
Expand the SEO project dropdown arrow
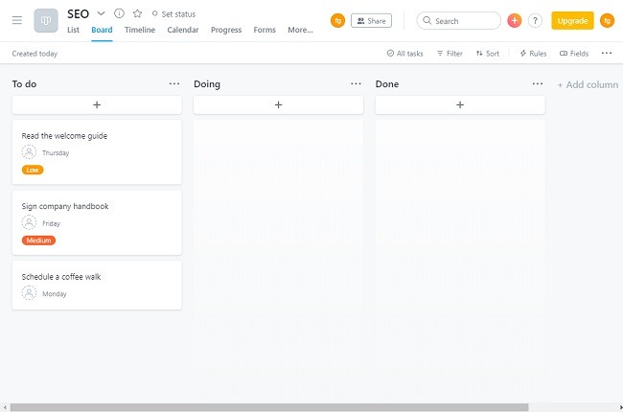[x=101, y=13]
